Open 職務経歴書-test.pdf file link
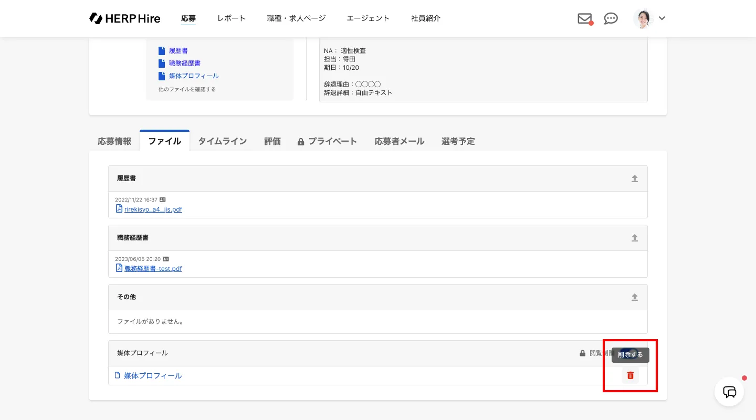The height and width of the screenshot is (420, 756). coord(153,268)
